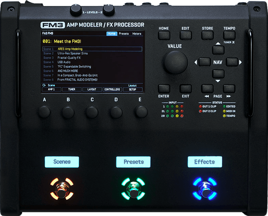Click the FM3 logo badge
The height and width of the screenshot is (216, 268).
[x=53, y=25]
